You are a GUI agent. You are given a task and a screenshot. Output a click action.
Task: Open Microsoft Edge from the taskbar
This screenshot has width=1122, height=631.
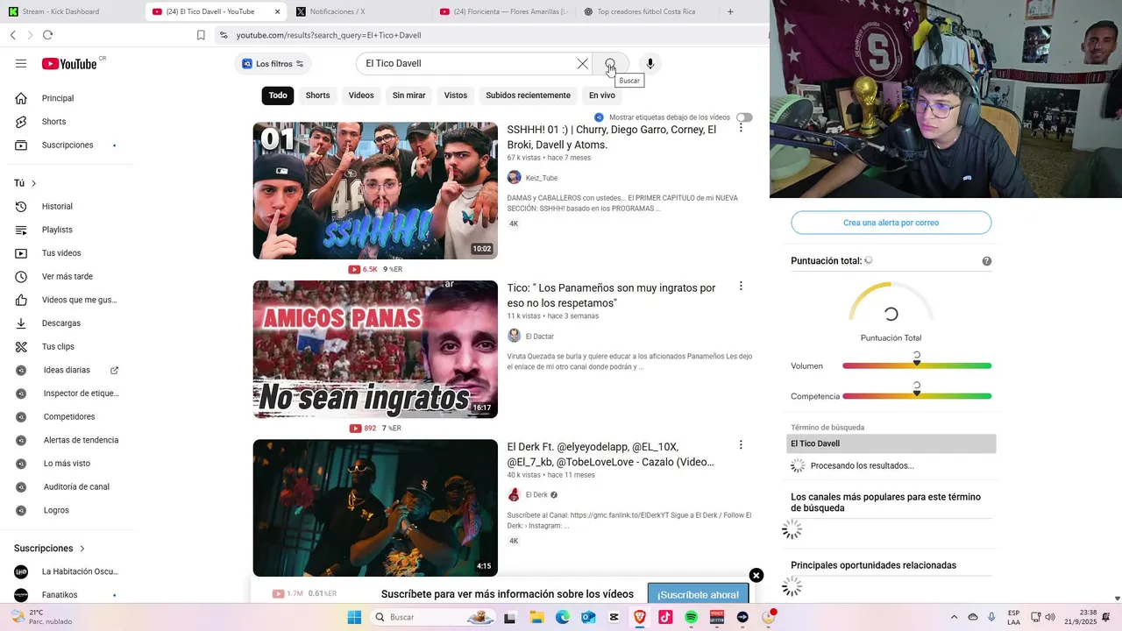(562, 617)
